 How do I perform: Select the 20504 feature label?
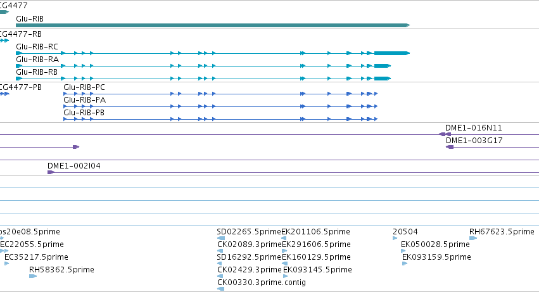coord(405,232)
